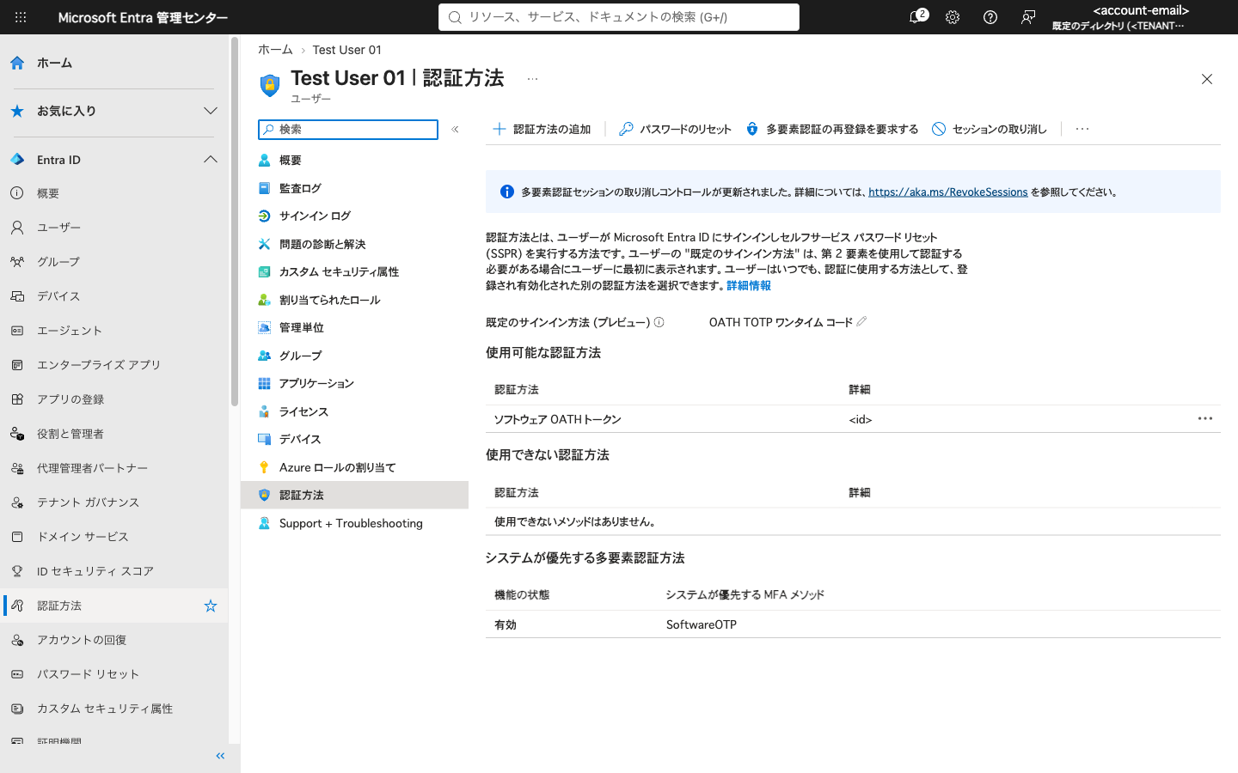The height and width of the screenshot is (773, 1238).
Task: Click the アカウントの回復 icon
Action: [17, 640]
